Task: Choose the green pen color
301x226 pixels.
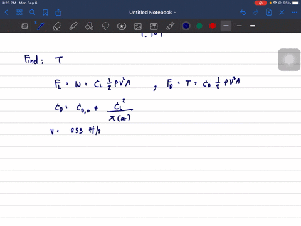Action: (x=199, y=26)
